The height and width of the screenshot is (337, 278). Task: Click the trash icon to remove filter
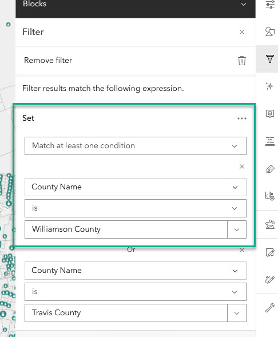point(242,61)
